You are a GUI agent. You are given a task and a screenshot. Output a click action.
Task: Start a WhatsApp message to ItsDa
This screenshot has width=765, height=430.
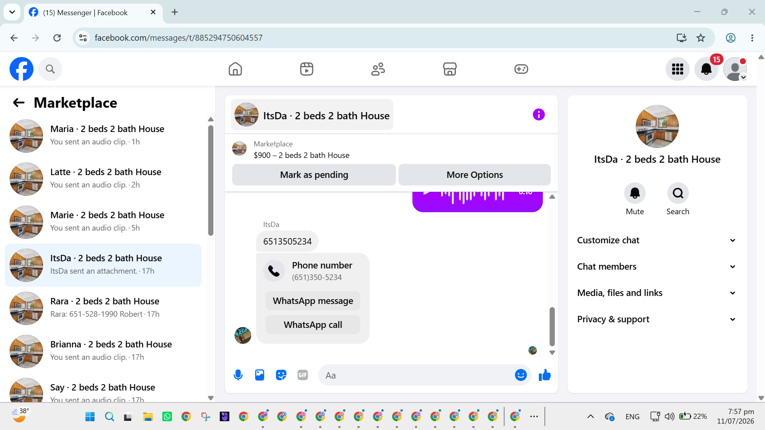pos(313,301)
